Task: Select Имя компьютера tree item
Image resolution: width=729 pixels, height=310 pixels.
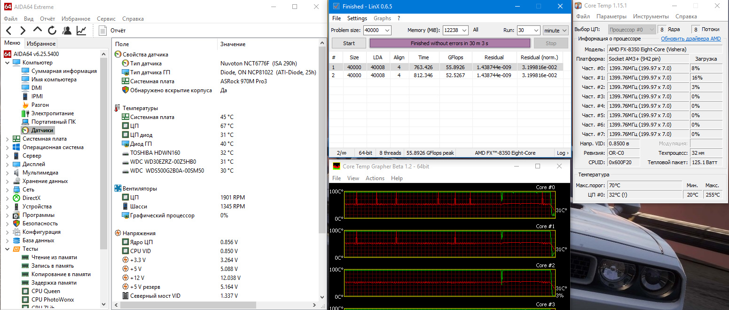Action: tap(54, 79)
